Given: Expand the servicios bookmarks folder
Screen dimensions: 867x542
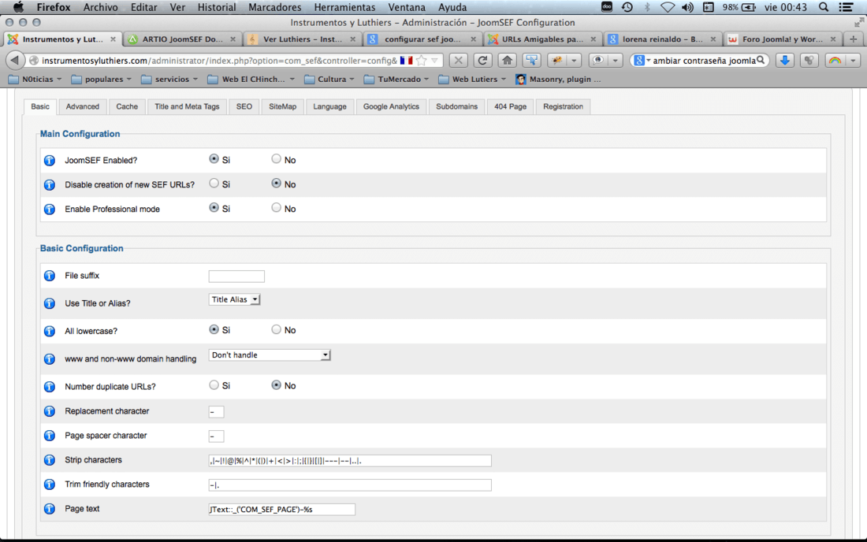Looking at the screenshot, I should (169, 79).
